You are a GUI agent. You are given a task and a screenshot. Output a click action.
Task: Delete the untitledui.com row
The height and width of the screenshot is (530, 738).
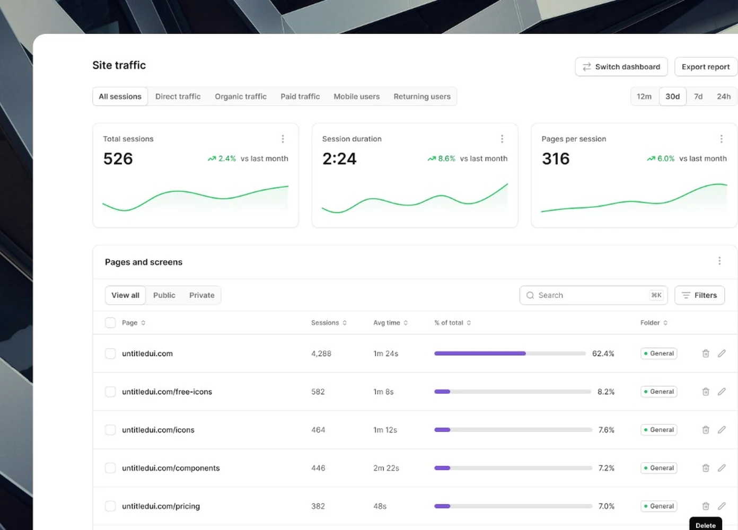706,354
